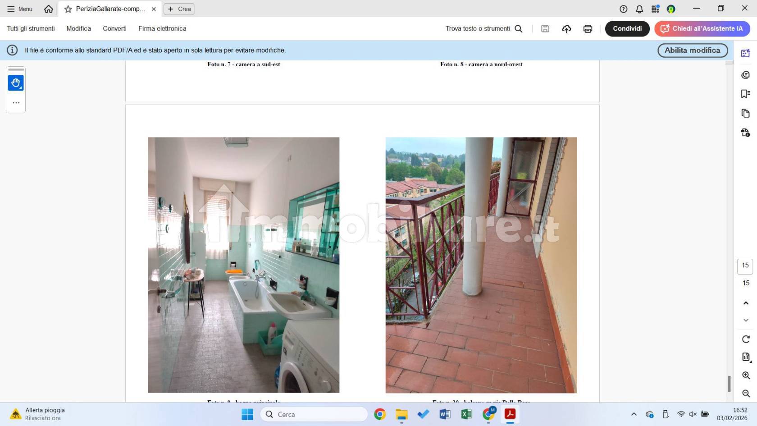Open zoom level options on 1:1 icon
Image resolution: width=757 pixels, height=426 pixels.
click(745, 357)
